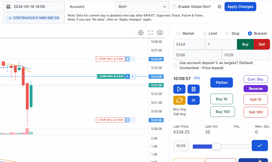Remove CONTINUOUS E-MINI S&P symbol tag
The height and width of the screenshot is (162, 272).
point(10,18)
